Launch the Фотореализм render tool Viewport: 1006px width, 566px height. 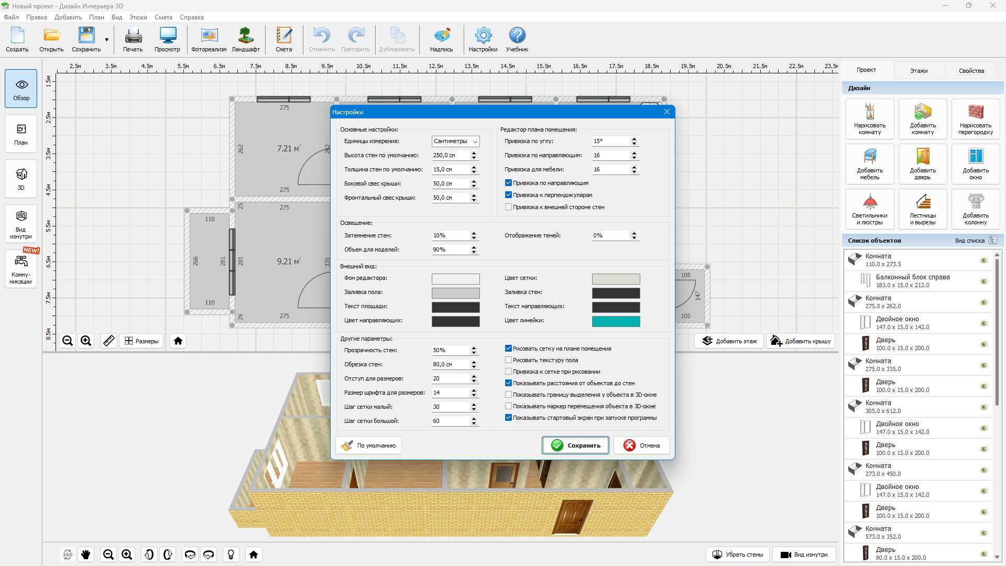point(209,39)
